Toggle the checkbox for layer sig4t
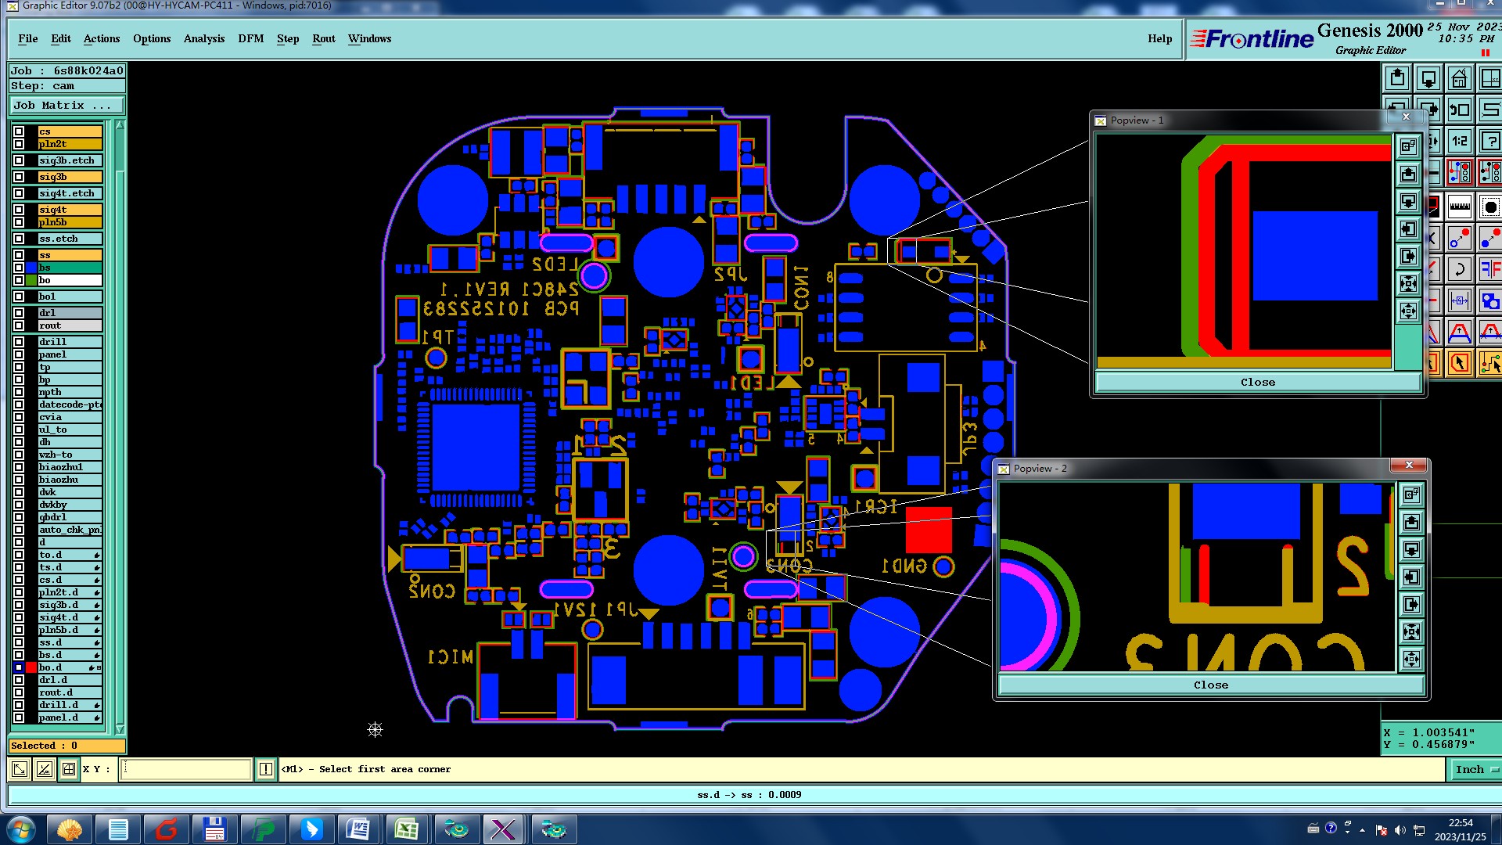The height and width of the screenshot is (845, 1502). click(19, 210)
